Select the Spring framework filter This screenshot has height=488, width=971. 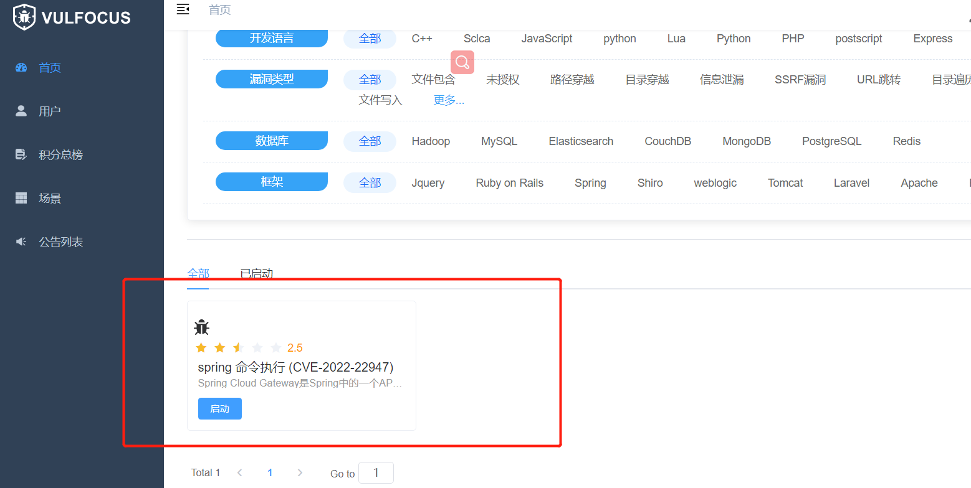[x=590, y=182]
